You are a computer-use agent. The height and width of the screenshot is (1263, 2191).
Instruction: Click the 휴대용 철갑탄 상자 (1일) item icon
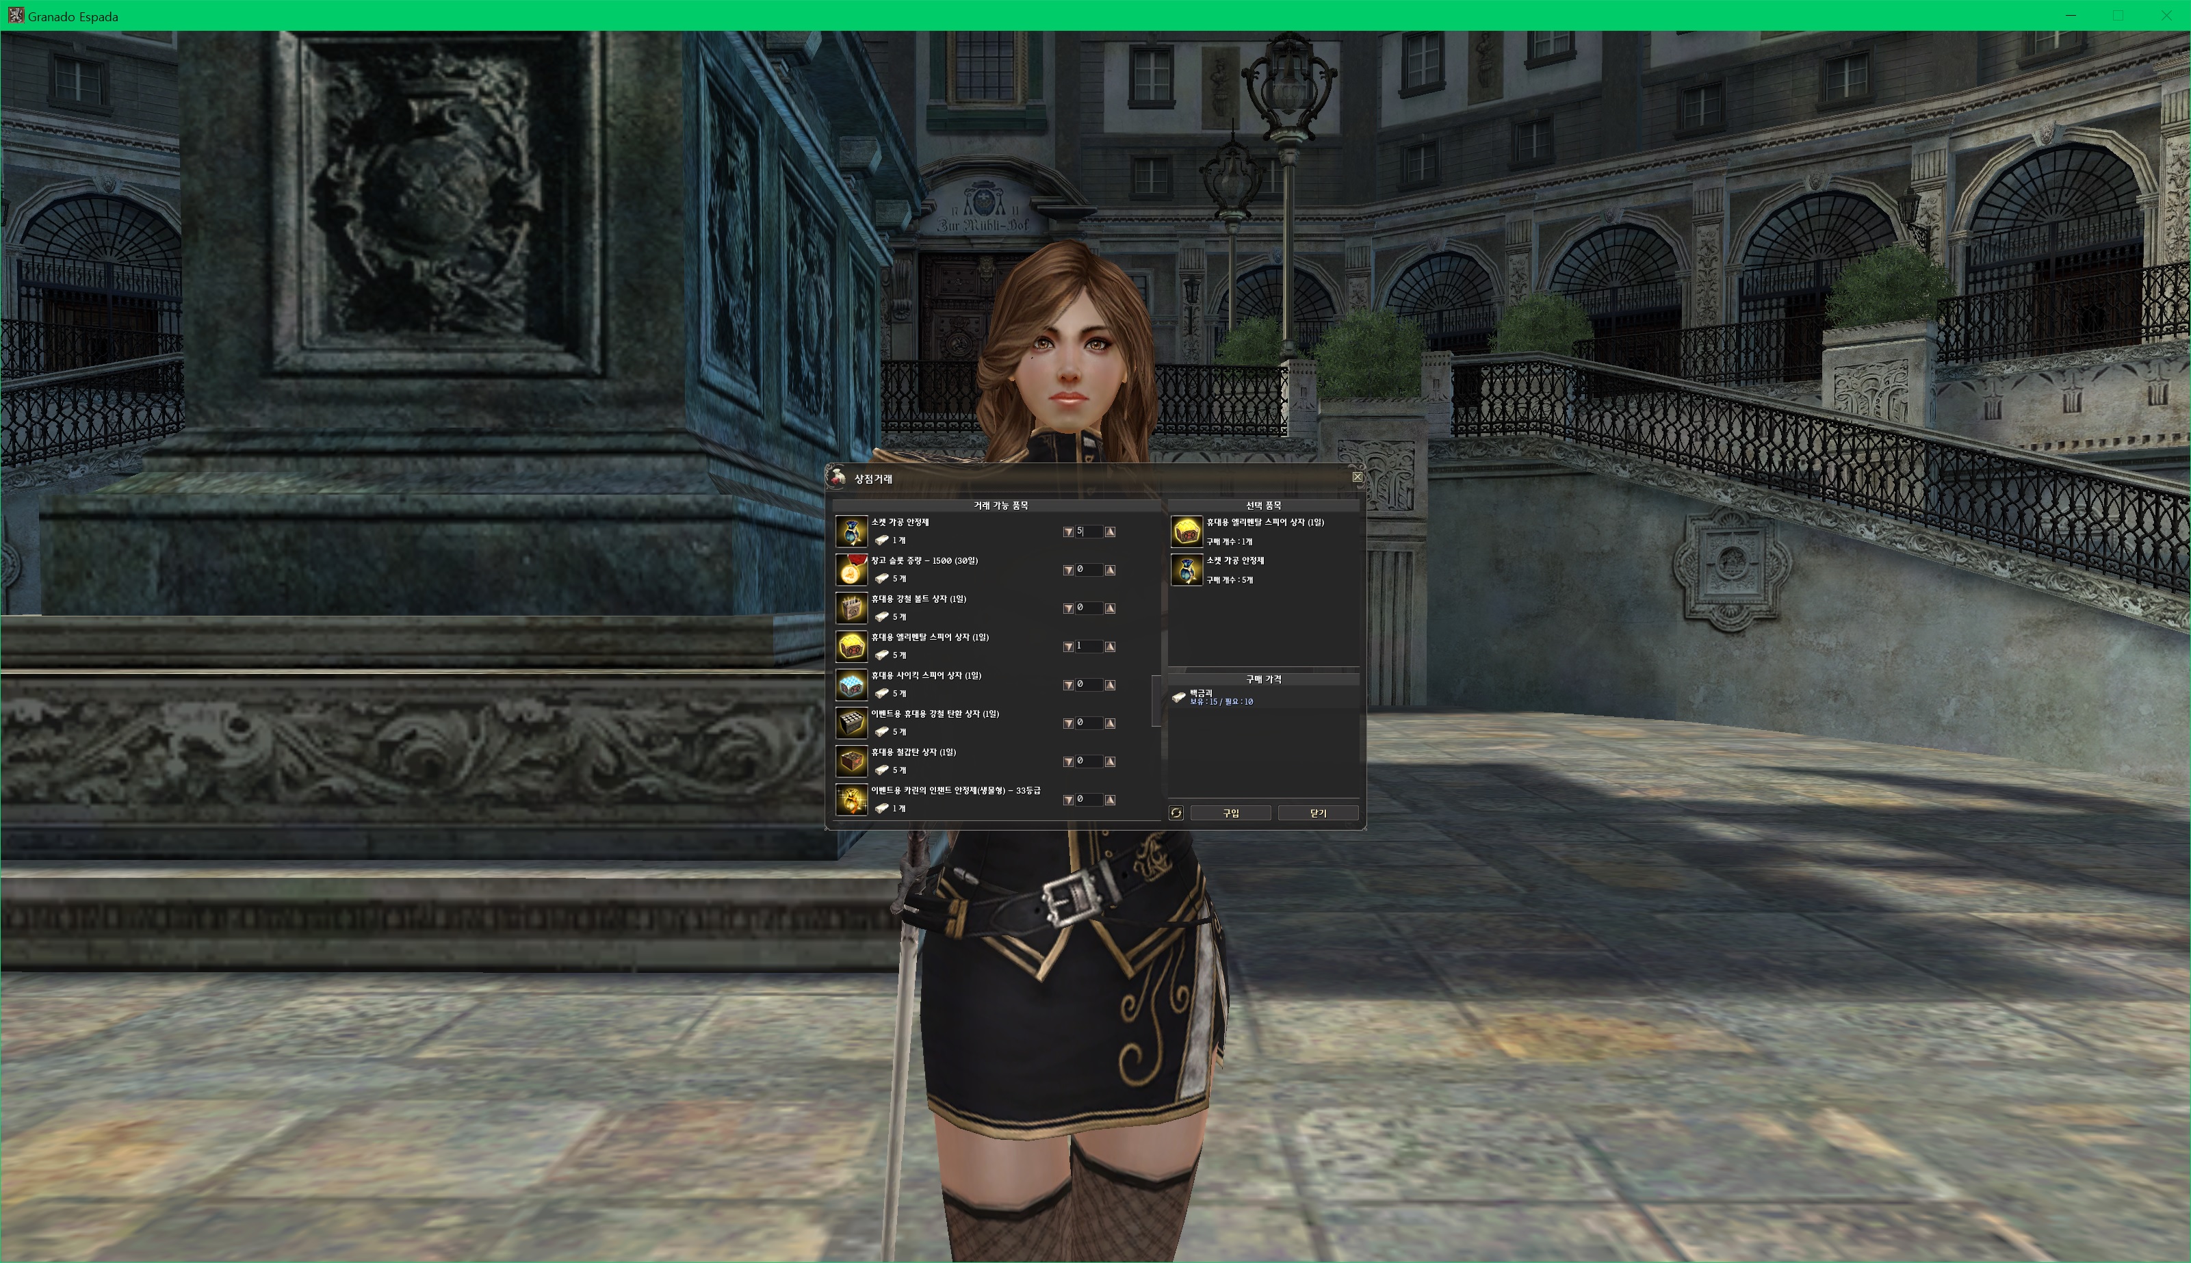click(851, 761)
